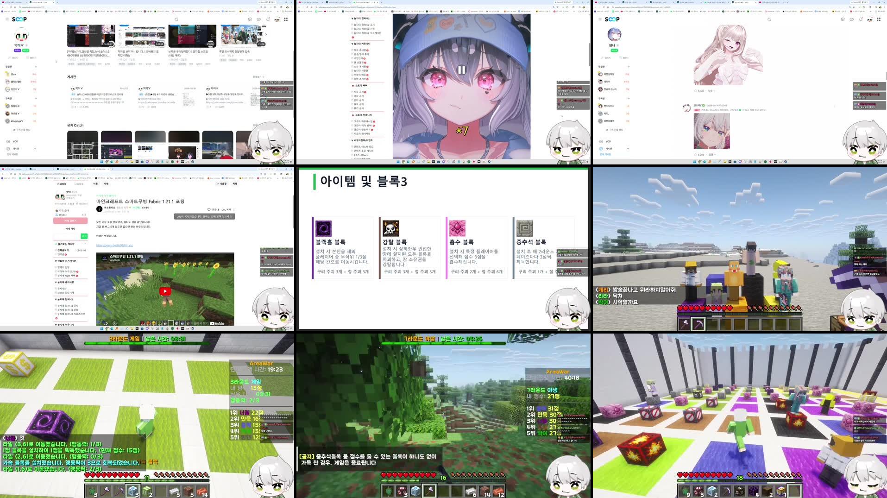Click 전체보기 link next to 게시판
This screenshot has width=887, height=498.
pos(258,77)
